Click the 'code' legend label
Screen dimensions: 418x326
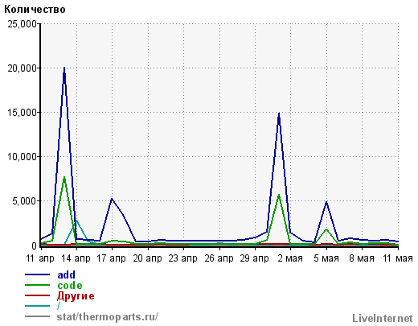coord(70,285)
